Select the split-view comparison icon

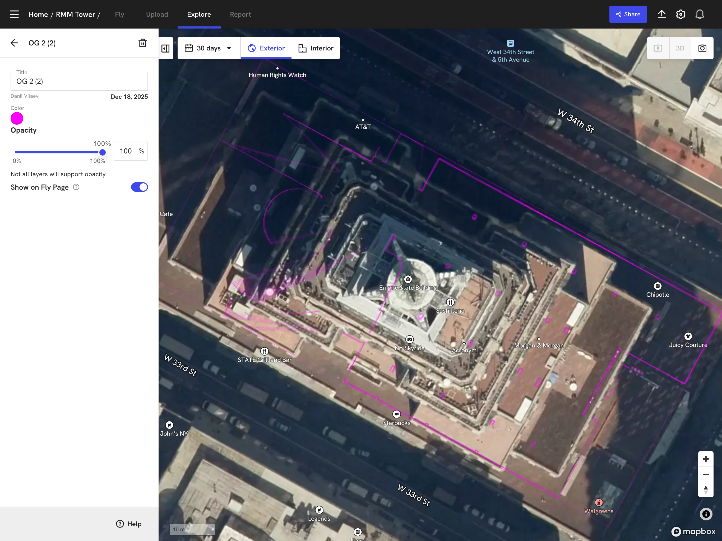(x=658, y=48)
